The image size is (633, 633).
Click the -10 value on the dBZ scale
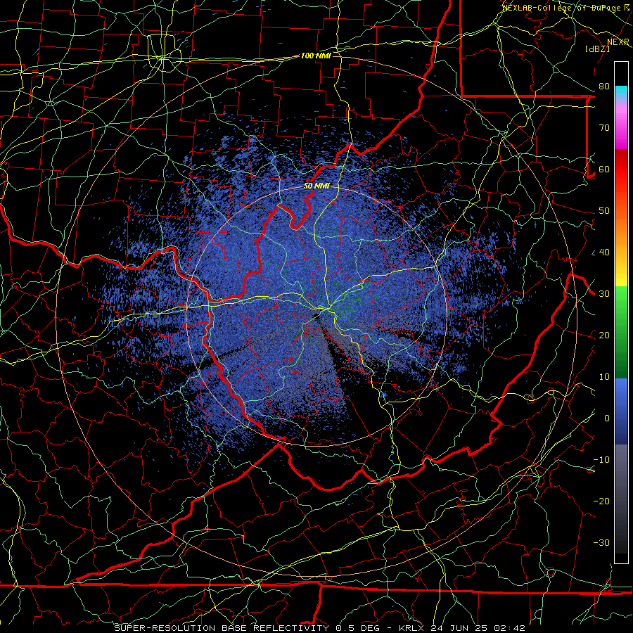click(x=601, y=460)
